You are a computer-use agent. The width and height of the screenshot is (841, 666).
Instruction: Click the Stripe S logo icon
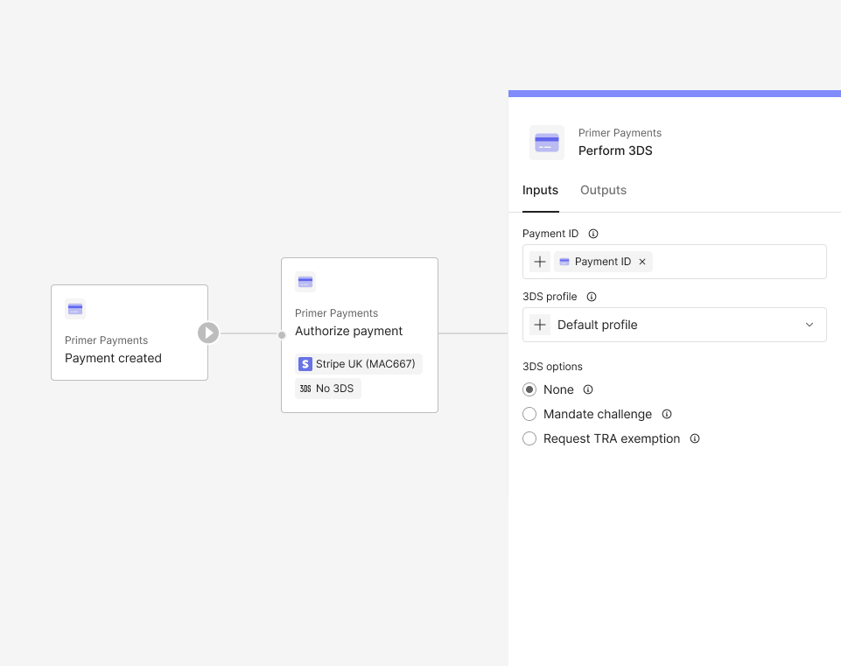coord(305,364)
